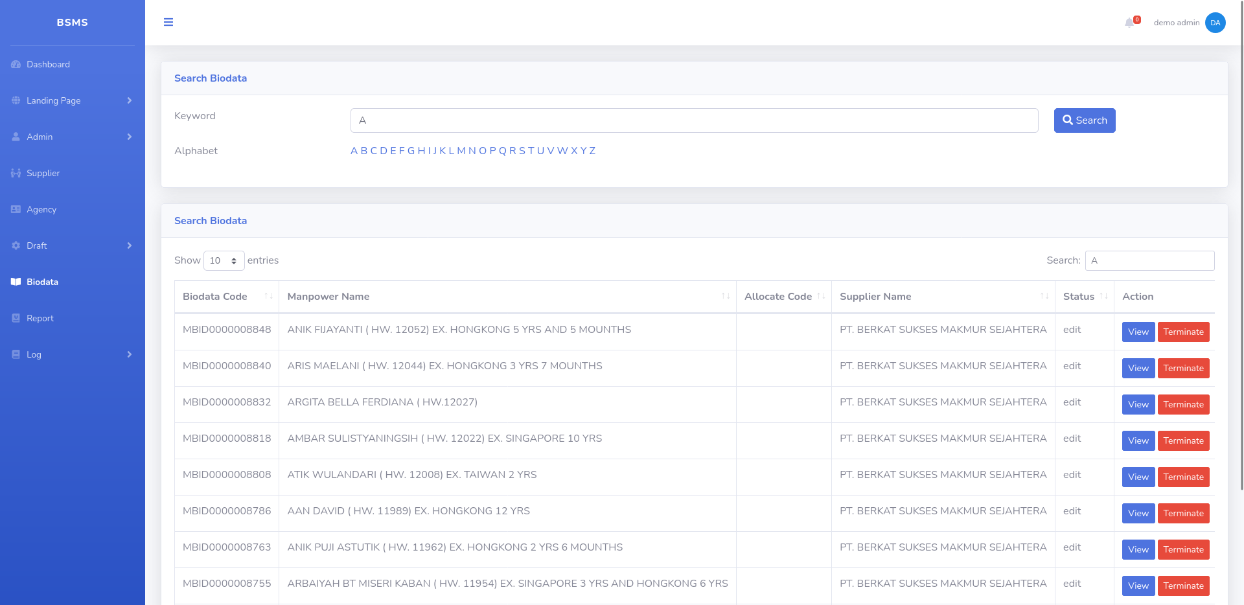Toggle the hamburger sidebar menu icon
Viewport: 1244px width, 605px height.
(168, 22)
